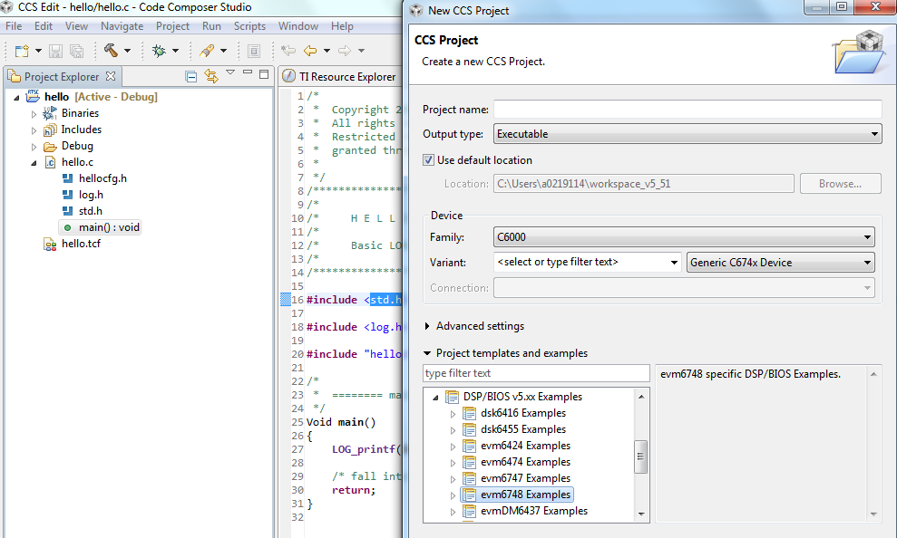Open the Project Explorer view menu triangle
The height and width of the screenshot is (538, 897).
[230, 72]
